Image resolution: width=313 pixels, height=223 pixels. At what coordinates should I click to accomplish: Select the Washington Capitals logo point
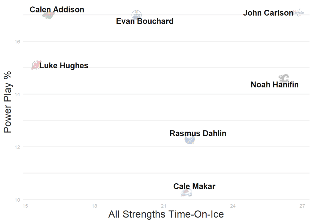coord(299,13)
